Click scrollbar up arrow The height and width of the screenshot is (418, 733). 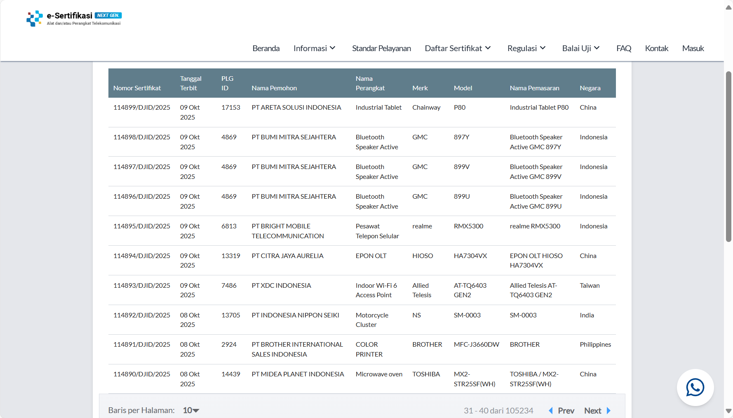click(728, 7)
